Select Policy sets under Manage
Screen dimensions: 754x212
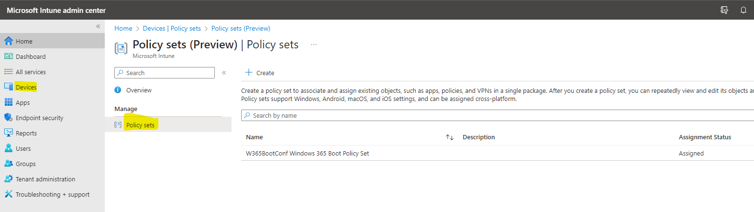140,125
